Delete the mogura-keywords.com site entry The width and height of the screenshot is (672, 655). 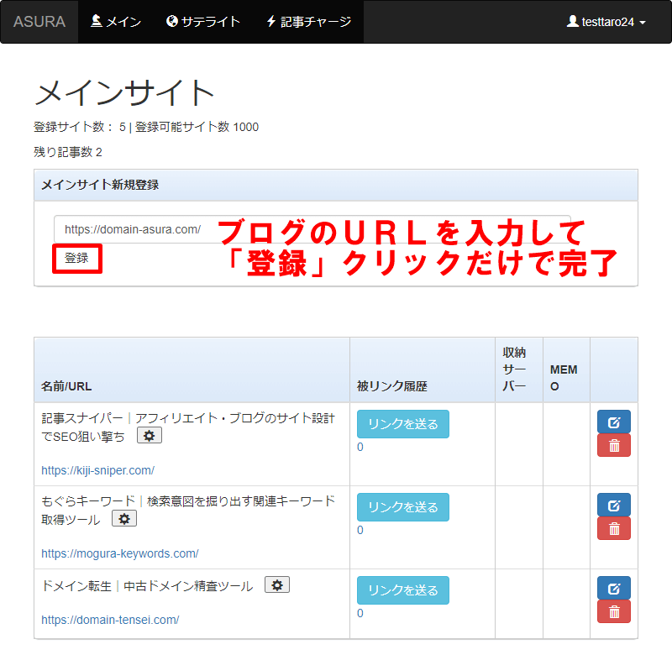(x=613, y=528)
